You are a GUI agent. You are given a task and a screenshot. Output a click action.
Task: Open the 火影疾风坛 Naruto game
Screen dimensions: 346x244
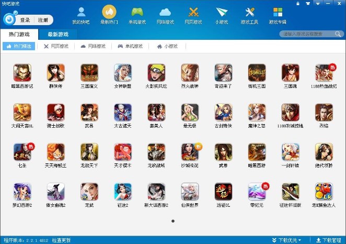tap(156, 73)
